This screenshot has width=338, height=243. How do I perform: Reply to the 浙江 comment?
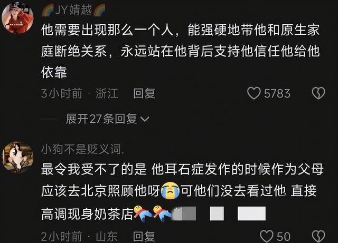[x=144, y=93]
